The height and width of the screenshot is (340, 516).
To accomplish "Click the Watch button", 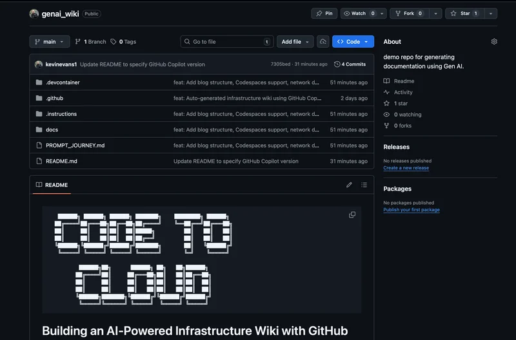I will 359,14.
